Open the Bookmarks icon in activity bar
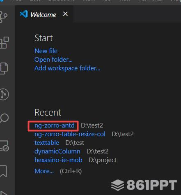The height and width of the screenshot is (195, 181). [x=3, y=171]
